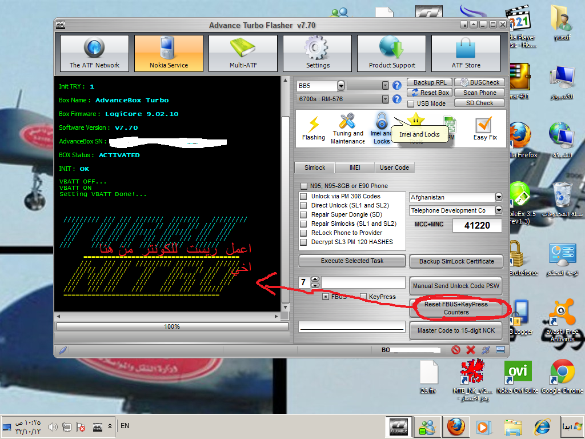Click red X icon in status bar
The width and height of the screenshot is (585, 439).
[471, 350]
